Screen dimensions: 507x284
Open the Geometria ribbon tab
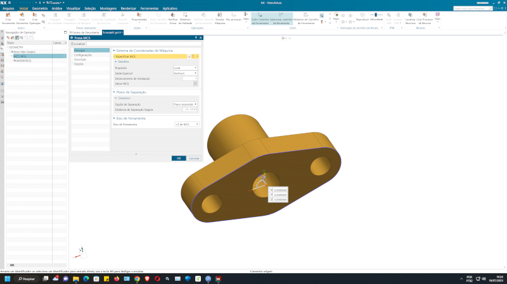point(39,9)
